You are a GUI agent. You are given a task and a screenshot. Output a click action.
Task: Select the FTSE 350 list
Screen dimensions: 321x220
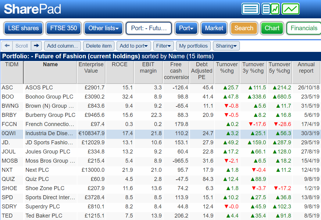point(63,28)
